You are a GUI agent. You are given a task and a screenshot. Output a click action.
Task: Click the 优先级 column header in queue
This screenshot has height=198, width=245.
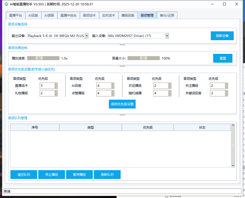[x=148, y=128]
